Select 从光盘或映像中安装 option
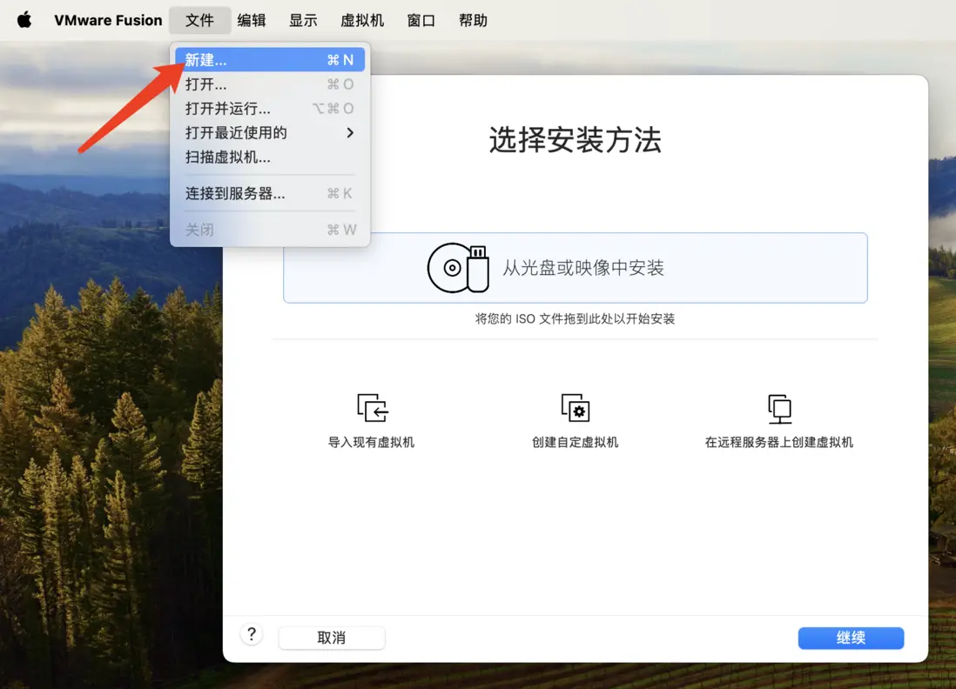This screenshot has height=689, width=956. point(575,268)
